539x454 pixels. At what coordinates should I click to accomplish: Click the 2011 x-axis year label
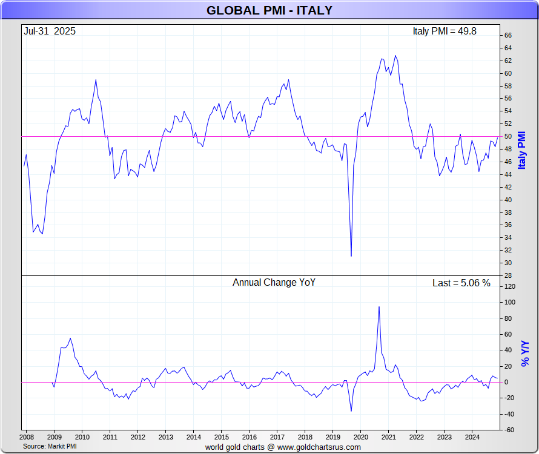coord(110,437)
